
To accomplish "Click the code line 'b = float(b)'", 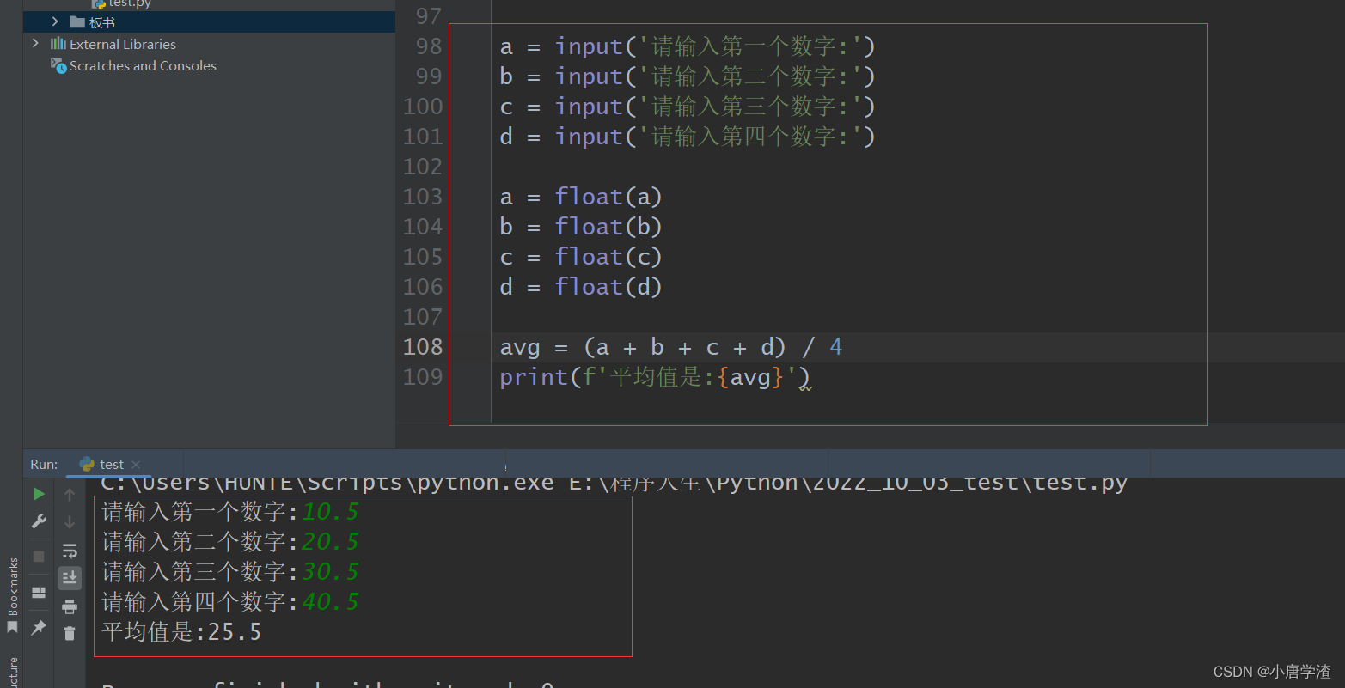I will click(x=581, y=227).
